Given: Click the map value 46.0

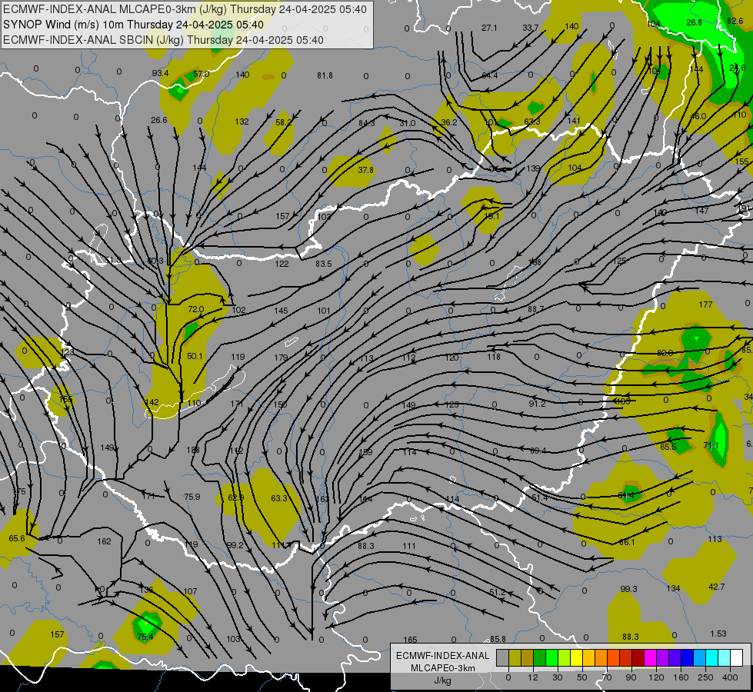Looking at the screenshot, I should (x=698, y=116).
